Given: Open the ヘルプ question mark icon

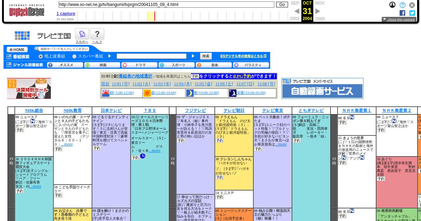Looking at the screenshot, I should click(x=97, y=34).
